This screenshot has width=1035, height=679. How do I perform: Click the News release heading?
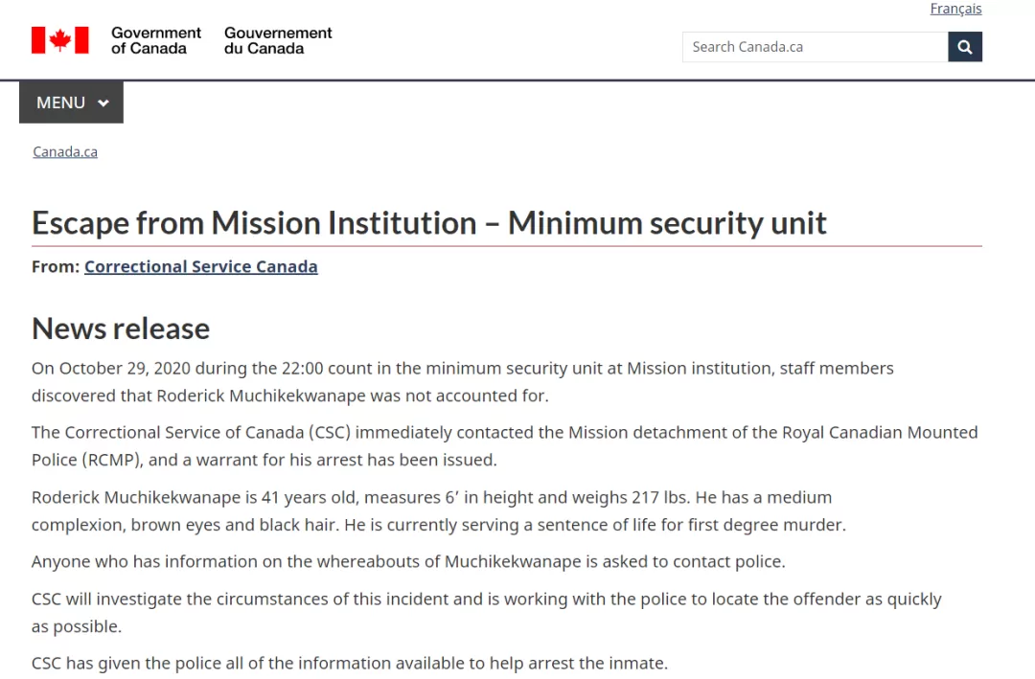[121, 328]
